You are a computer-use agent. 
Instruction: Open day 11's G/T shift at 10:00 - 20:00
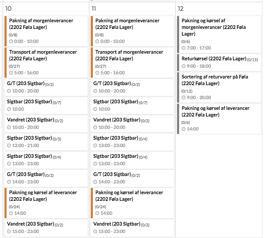[x=132, y=87]
